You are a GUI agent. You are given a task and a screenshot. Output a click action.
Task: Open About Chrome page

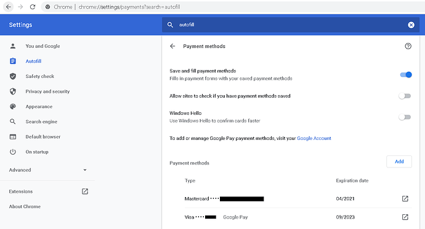(25, 206)
